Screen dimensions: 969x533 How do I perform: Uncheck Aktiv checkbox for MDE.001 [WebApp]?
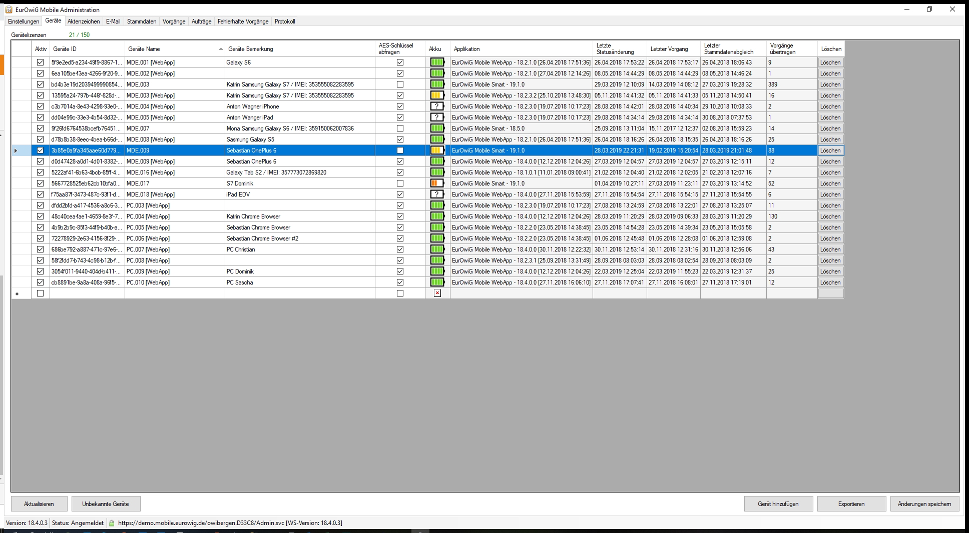pyautogui.click(x=41, y=62)
